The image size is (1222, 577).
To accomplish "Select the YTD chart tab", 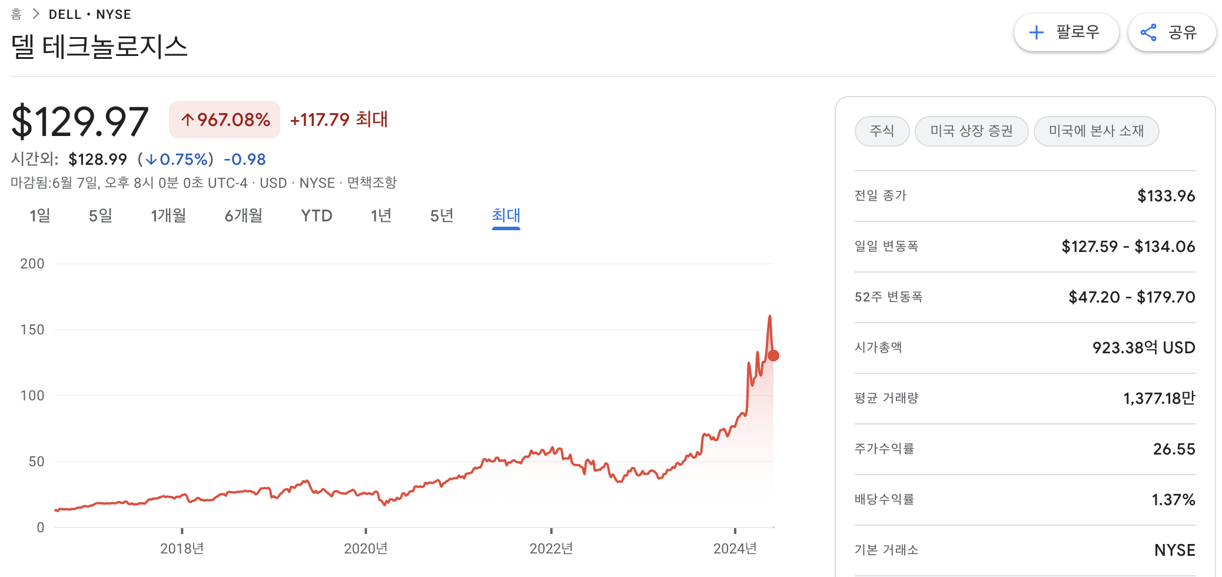I will tap(317, 215).
